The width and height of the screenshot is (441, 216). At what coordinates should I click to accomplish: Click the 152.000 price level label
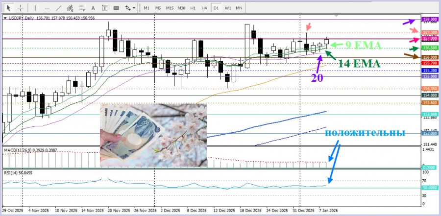point(430,133)
